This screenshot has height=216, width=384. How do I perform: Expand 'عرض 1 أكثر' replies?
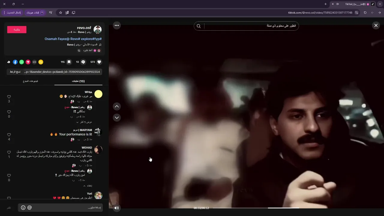[84, 122]
